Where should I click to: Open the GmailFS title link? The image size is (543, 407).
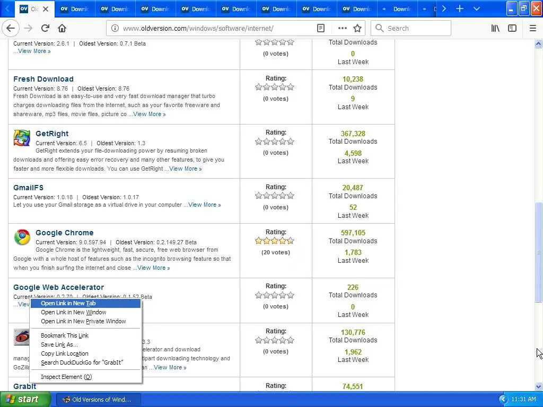tap(29, 188)
